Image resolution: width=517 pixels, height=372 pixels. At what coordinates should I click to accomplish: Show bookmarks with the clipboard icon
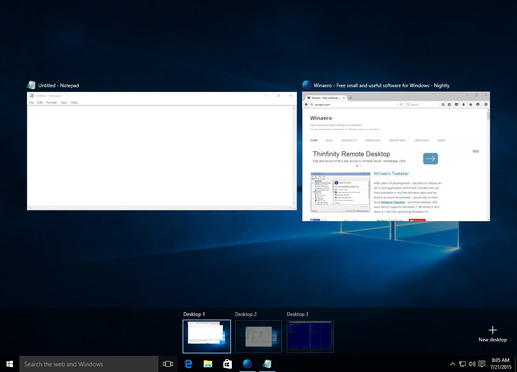[x=449, y=104]
